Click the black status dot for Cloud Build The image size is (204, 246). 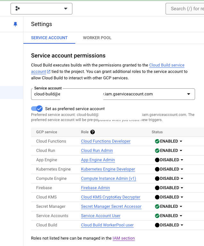point(157,225)
